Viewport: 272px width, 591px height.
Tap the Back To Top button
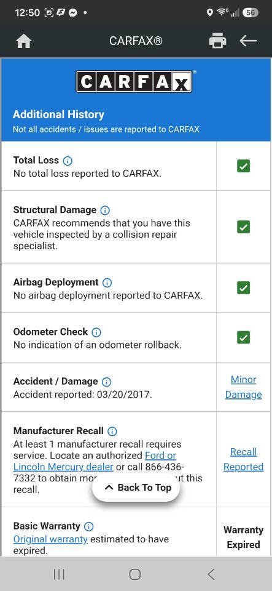tap(136, 488)
